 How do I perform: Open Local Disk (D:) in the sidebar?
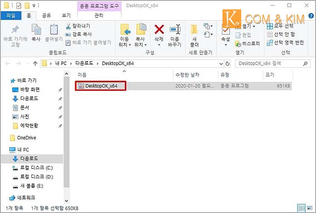(33, 177)
